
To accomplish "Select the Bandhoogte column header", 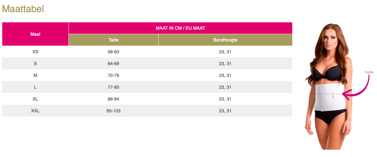I will (225, 40).
